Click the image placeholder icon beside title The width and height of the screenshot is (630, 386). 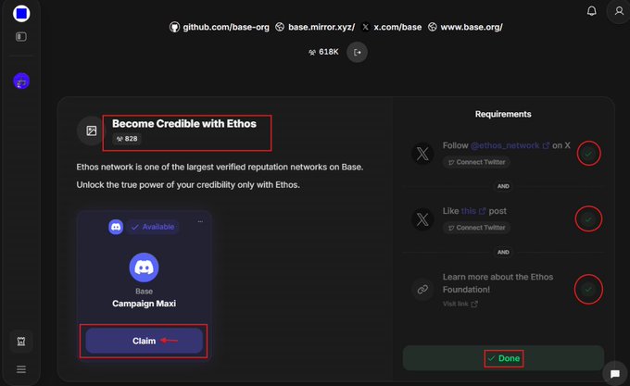point(91,131)
